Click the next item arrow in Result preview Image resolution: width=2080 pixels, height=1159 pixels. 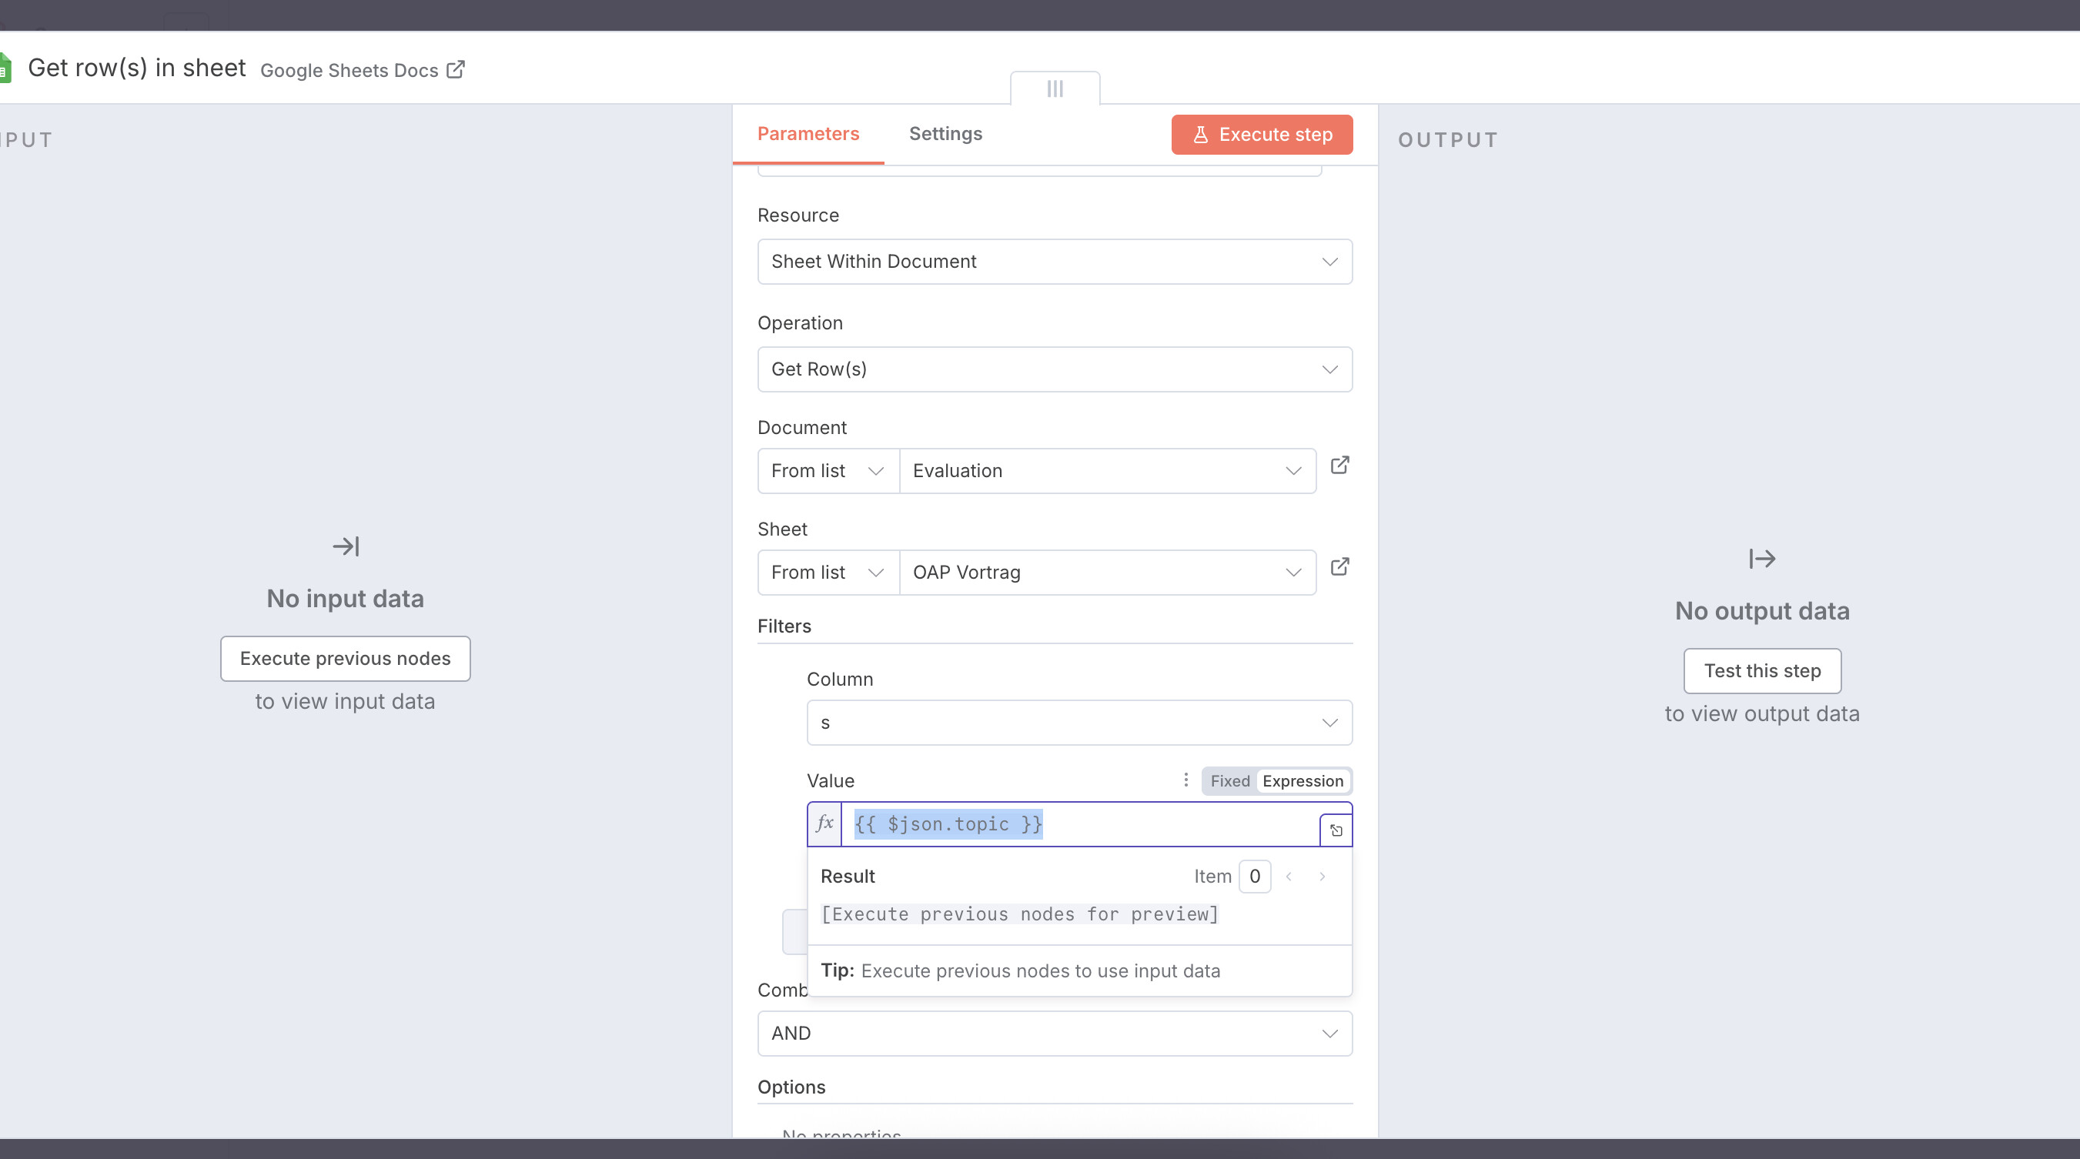click(1322, 877)
